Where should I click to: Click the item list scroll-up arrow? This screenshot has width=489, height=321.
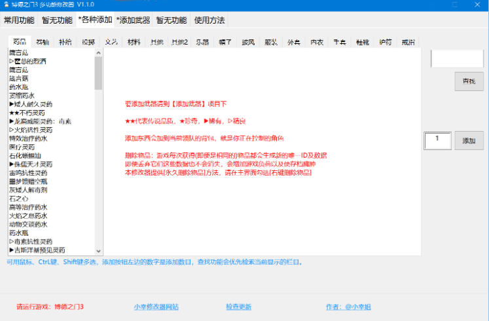(x=99, y=52)
